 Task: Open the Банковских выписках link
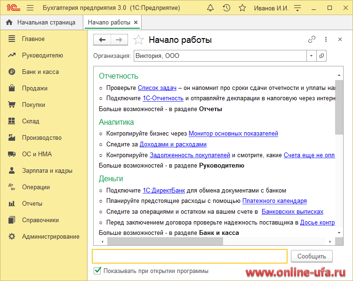coord(292,211)
